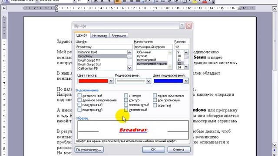Screen dimensions: 278x156
Task: Enable the все прописные checkbox
Action: click(x=155, y=100)
